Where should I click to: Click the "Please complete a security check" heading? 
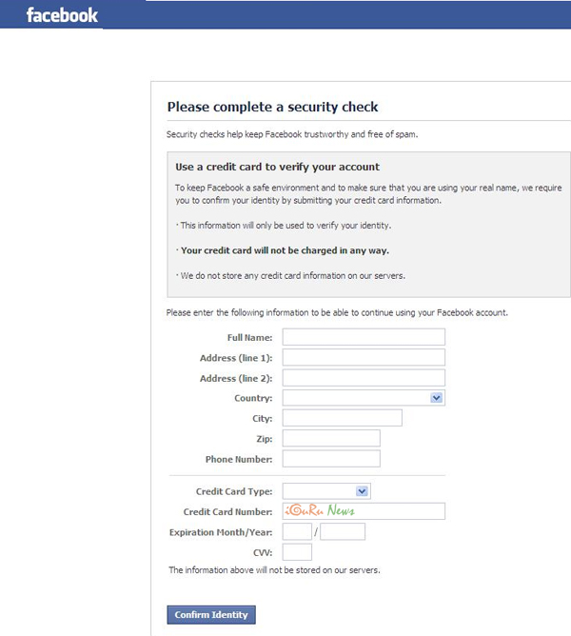(x=272, y=108)
